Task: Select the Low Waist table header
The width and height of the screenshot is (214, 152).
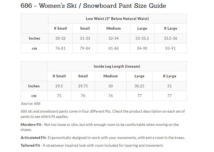Action: [x=117, y=19]
